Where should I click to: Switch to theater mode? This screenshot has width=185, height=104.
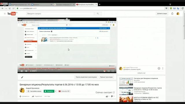[x=109, y=71]
